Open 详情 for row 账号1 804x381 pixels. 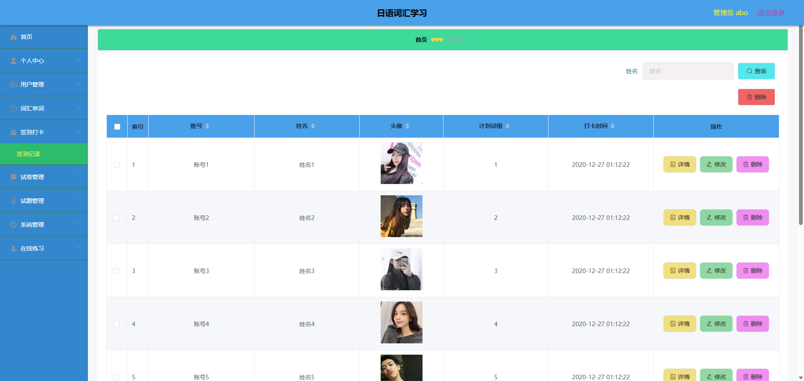pos(680,164)
